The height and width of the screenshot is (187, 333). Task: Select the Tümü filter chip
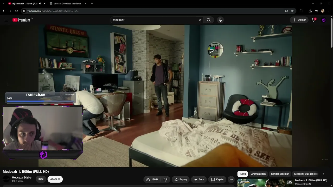tap(242, 174)
